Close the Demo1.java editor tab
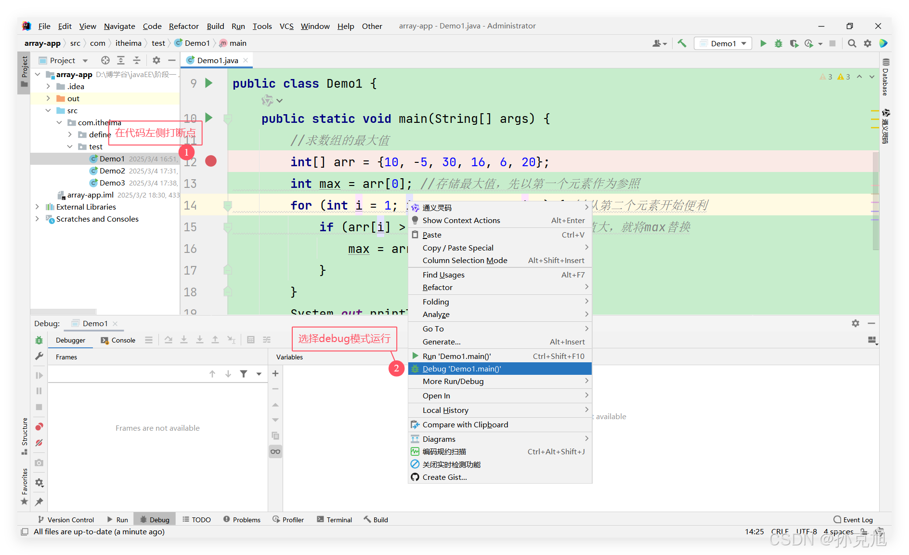909x555 pixels. coord(246,60)
